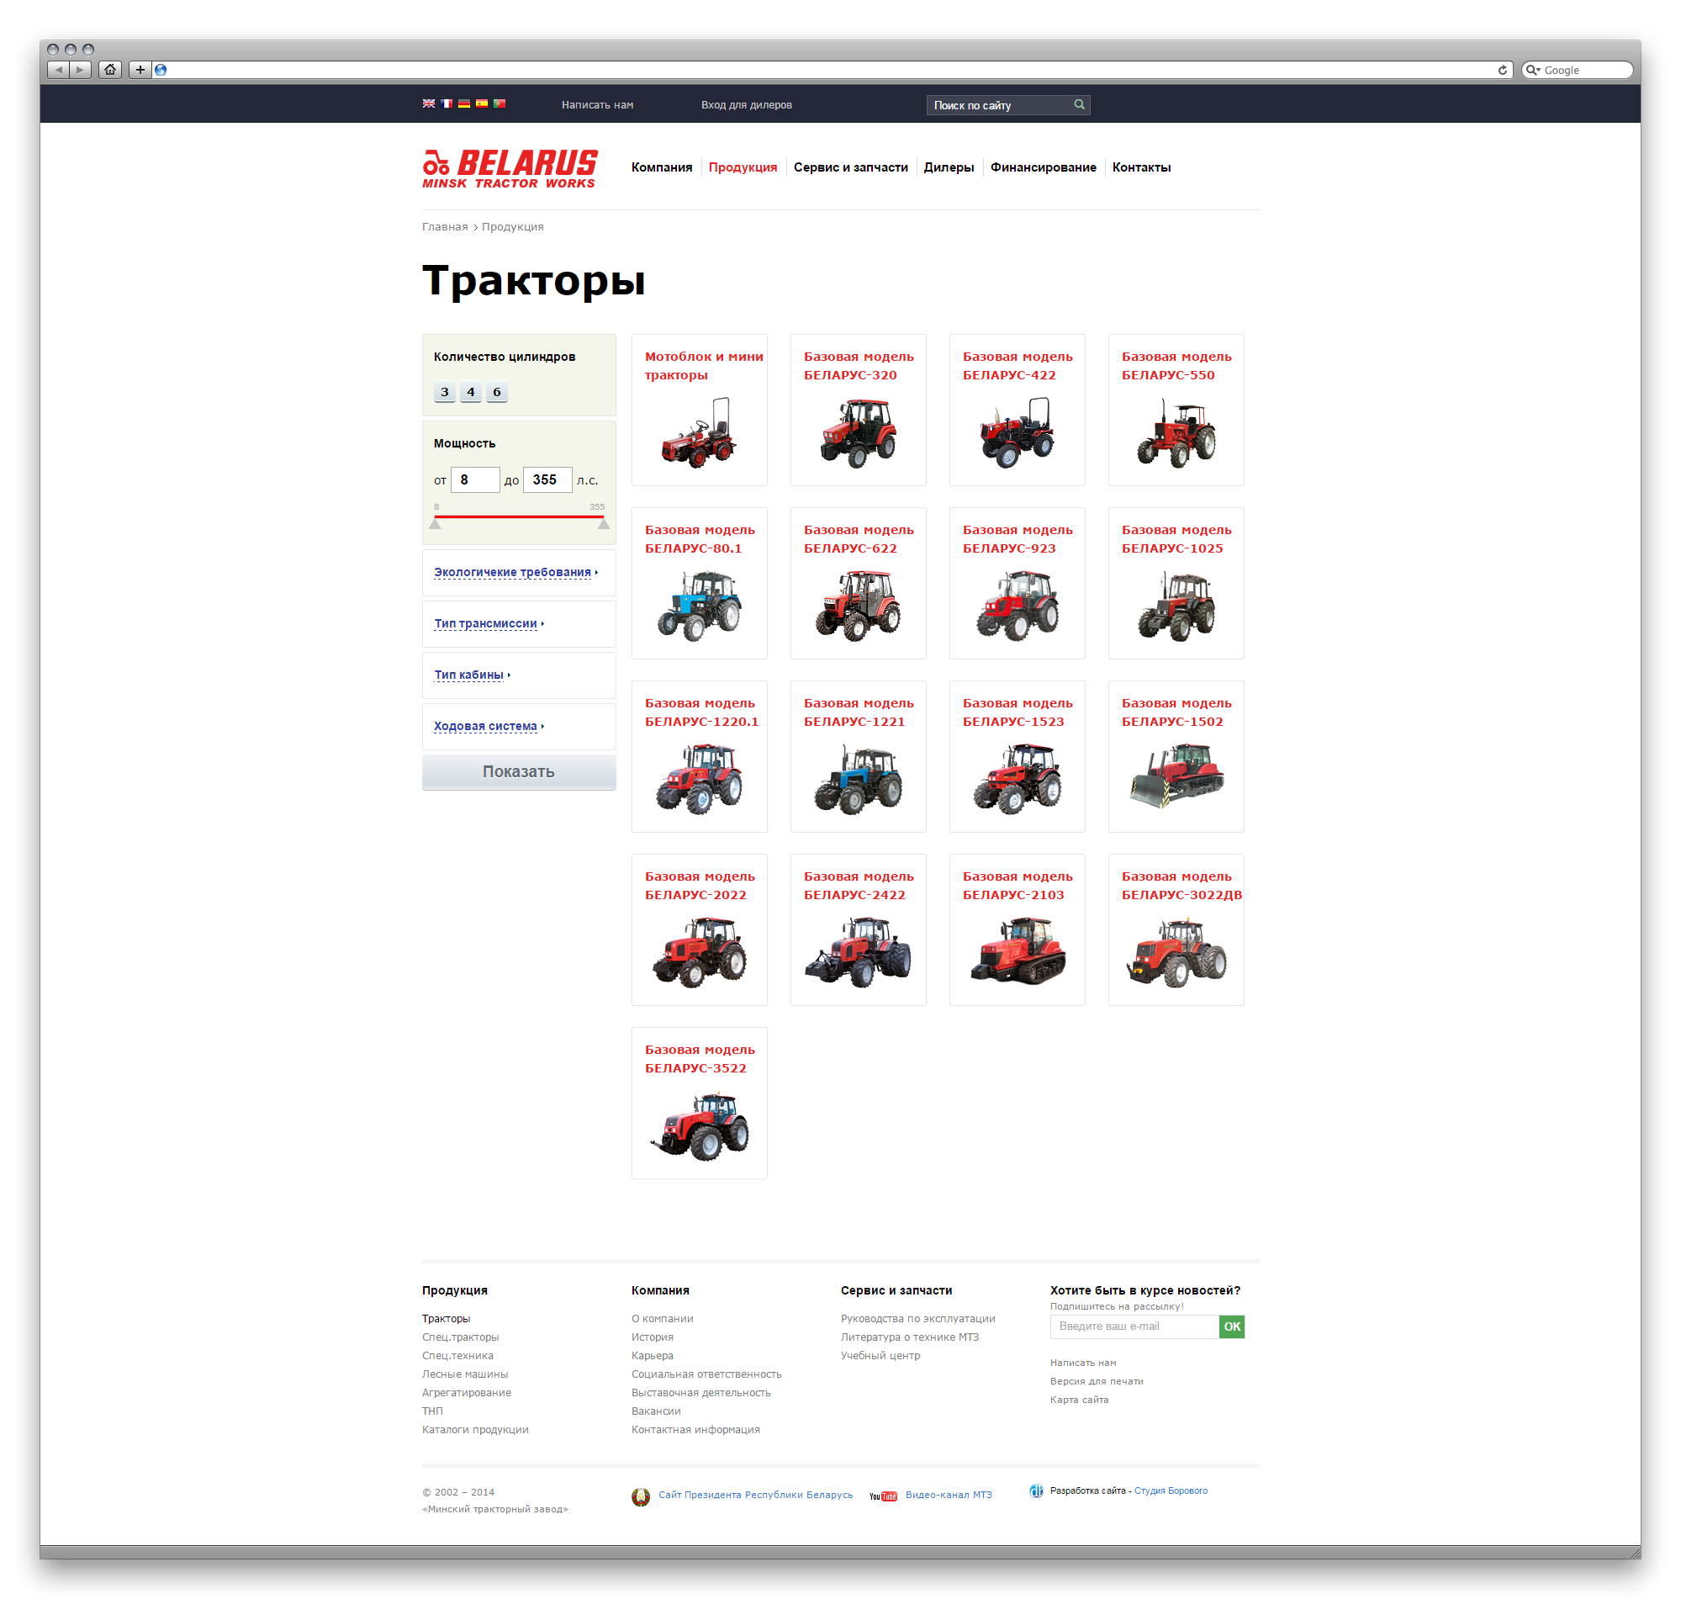Open Спец.тракторы footer link
The height and width of the screenshot is (1599, 1681).
[460, 1337]
